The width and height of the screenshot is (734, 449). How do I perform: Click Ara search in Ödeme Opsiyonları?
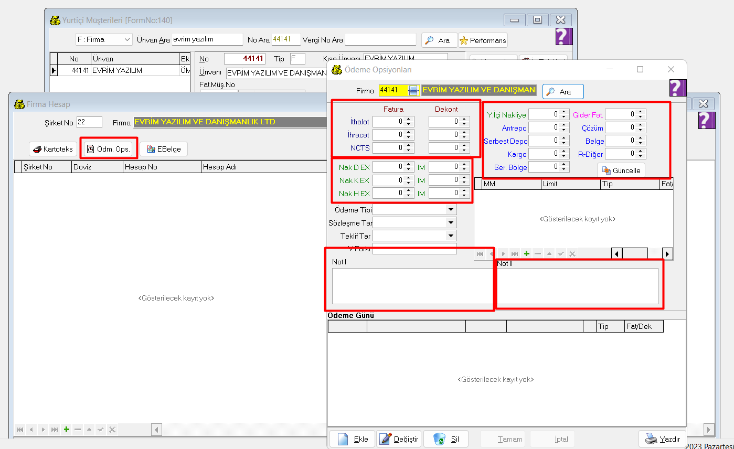pos(563,92)
